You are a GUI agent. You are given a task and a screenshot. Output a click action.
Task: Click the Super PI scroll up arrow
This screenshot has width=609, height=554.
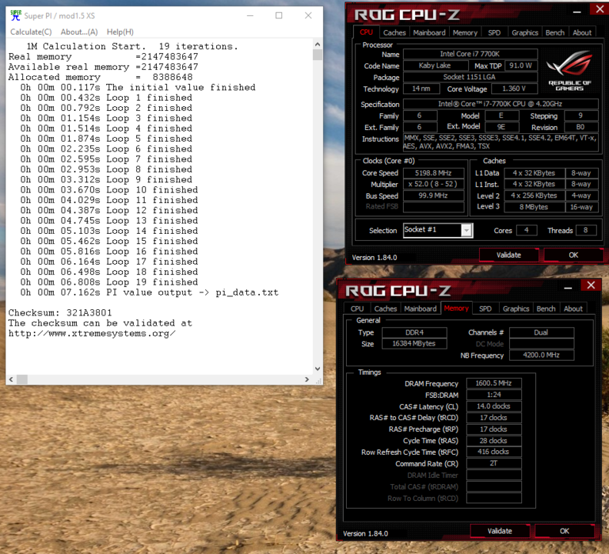pos(318,44)
